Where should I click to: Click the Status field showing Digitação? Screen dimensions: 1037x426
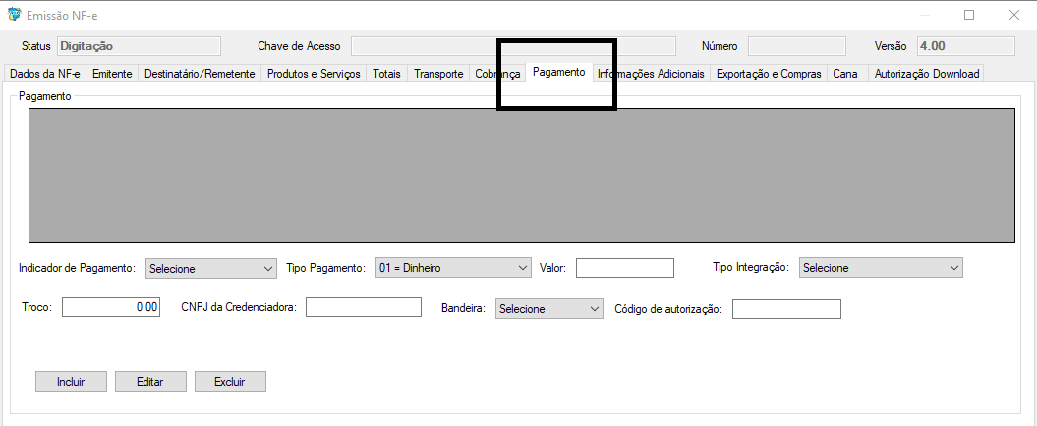click(139, 46)
